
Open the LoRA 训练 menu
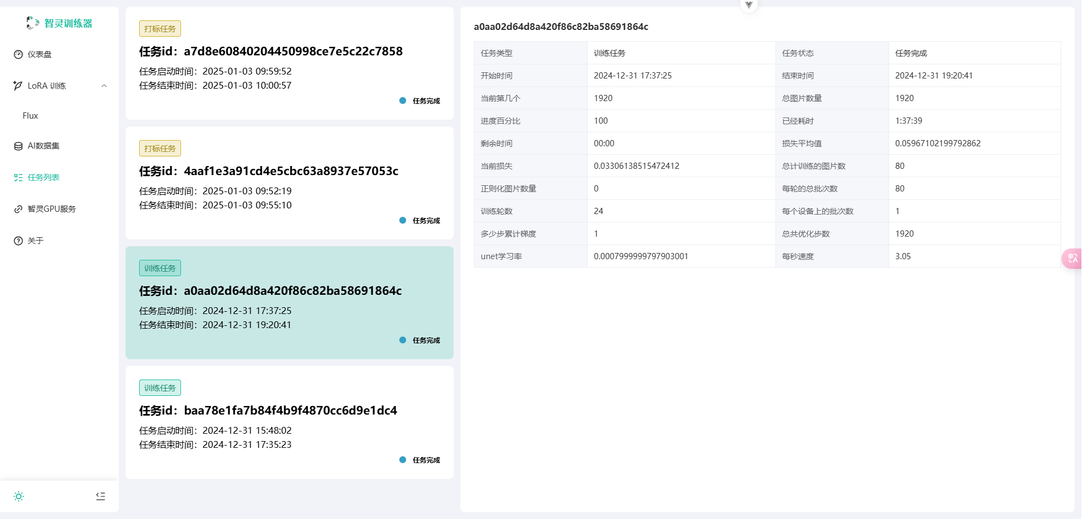(59, 86)
